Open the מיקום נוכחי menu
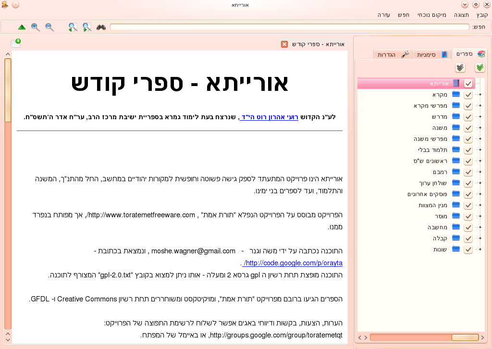Screen dimensions: 492x349 pyautogui.click(x=432, y=15)
